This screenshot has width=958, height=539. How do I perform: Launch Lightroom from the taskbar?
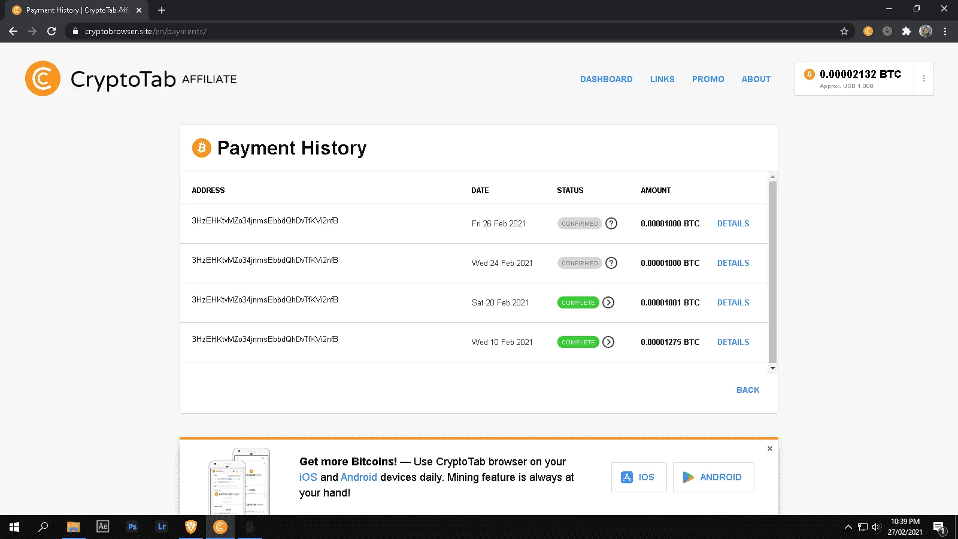162,527
